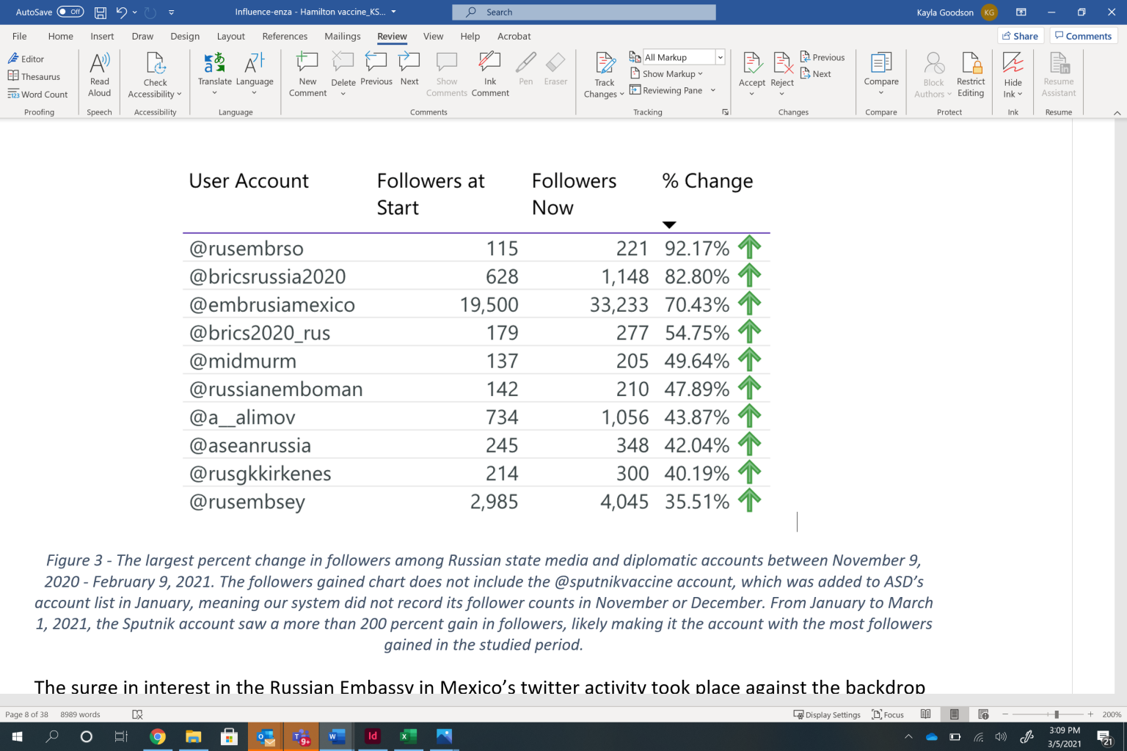
Task: Switch to Read Mode view
Action: click(x=926, y=714)
